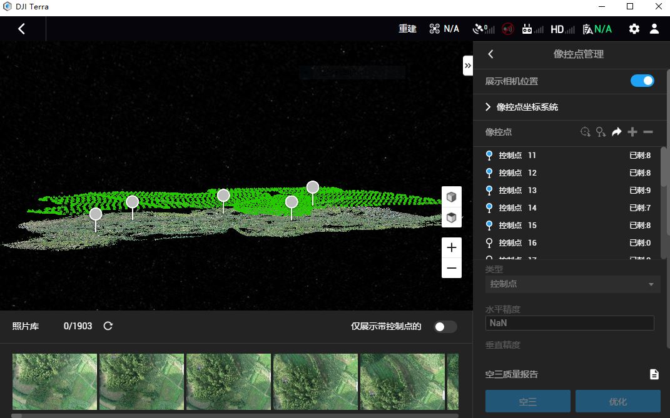Click the battery status N/A indicator
670x418 pixels.
click(x=597, y=29)
